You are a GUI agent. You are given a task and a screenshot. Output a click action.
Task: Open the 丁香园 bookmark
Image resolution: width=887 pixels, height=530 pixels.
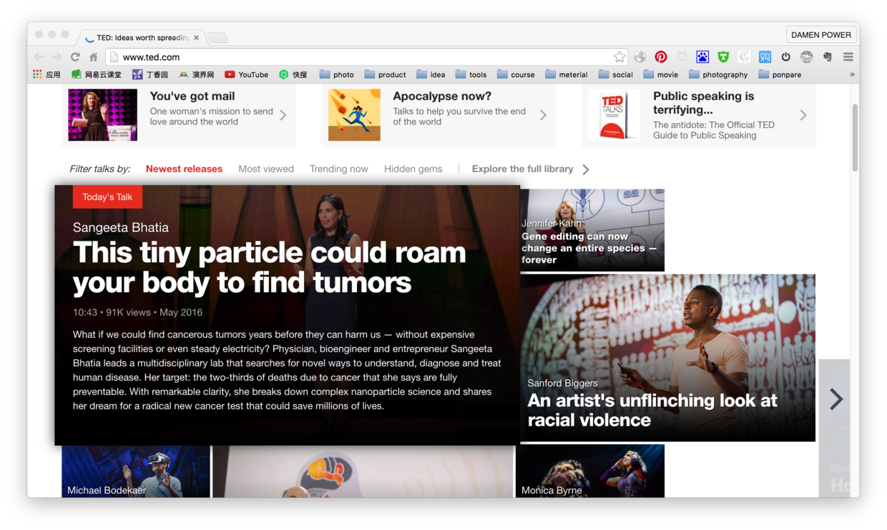tap(150, 74)
